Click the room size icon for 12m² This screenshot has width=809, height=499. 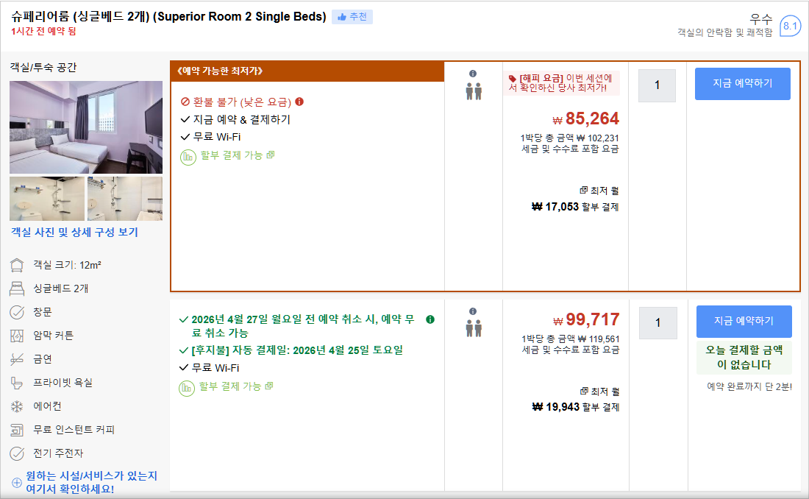[x=17, y=265]
